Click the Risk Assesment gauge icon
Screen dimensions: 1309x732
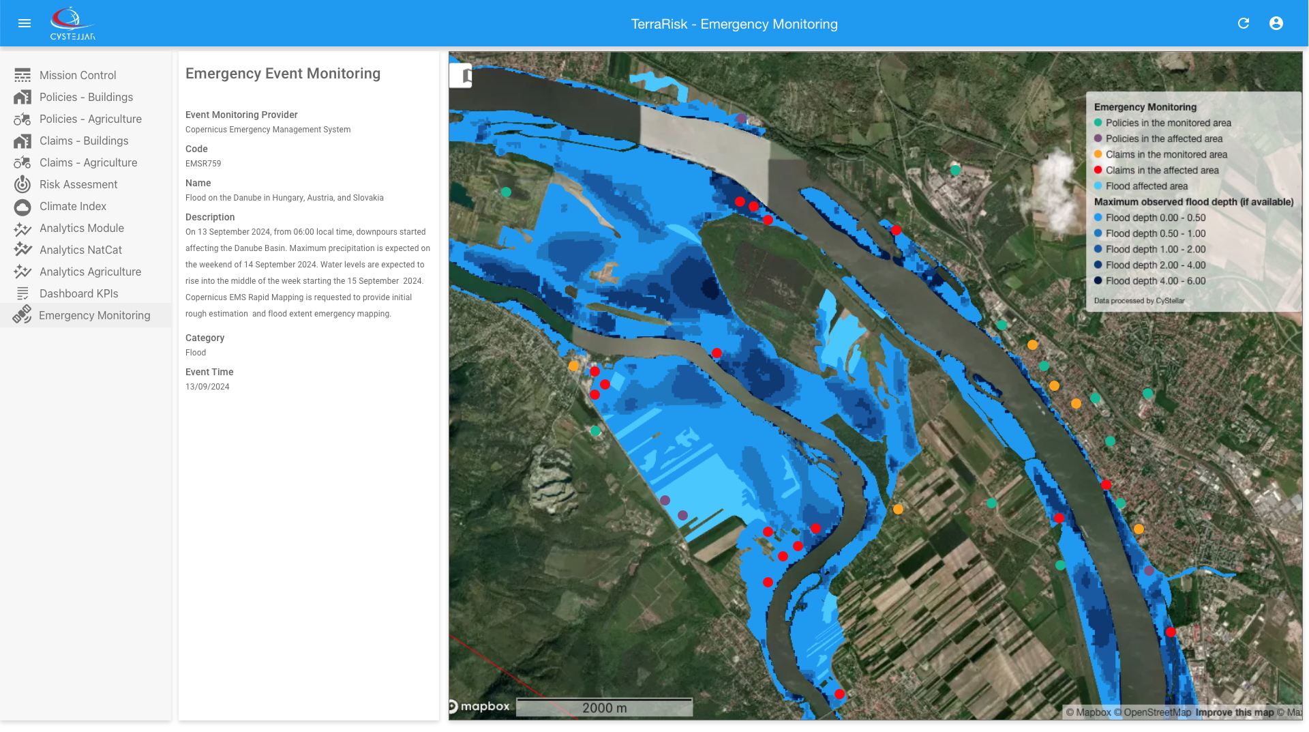[x=22, y=184]
